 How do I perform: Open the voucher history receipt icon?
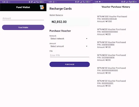pos(42,7)
